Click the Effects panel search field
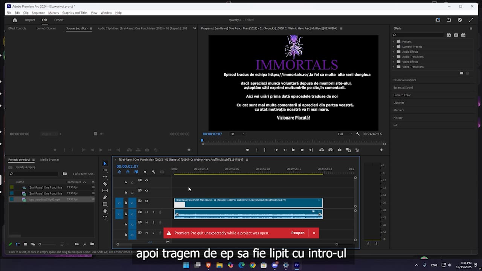The width and height of the screenshot is (482, 271). [418, 35]
